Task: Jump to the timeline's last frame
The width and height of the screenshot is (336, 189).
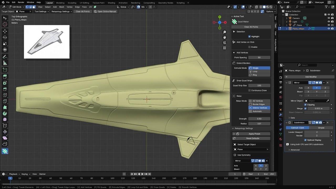Action: pyautogui.click(x=150, y=174)
